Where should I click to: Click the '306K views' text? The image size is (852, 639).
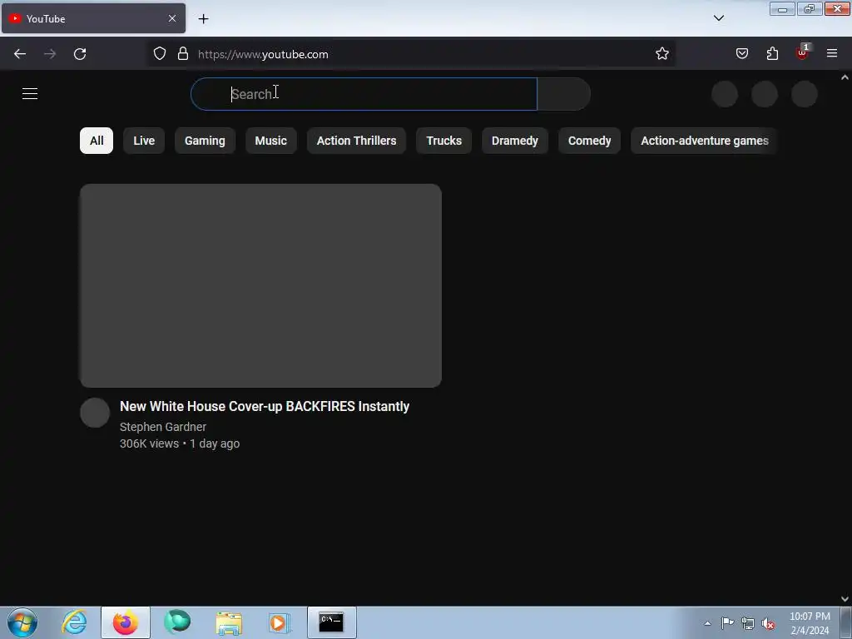point(150,443)
